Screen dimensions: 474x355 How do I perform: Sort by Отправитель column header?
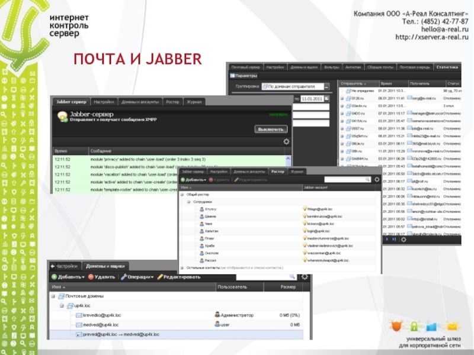pyautogui.click(x=359, y=83)
